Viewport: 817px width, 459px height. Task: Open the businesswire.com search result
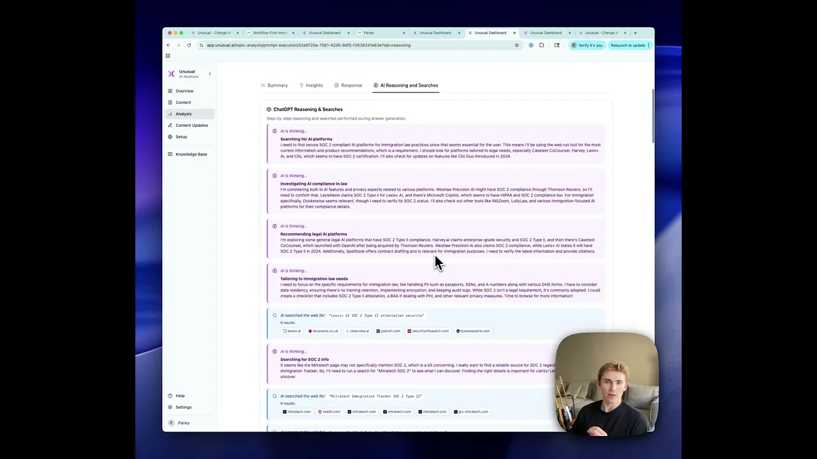pos(473,331)
